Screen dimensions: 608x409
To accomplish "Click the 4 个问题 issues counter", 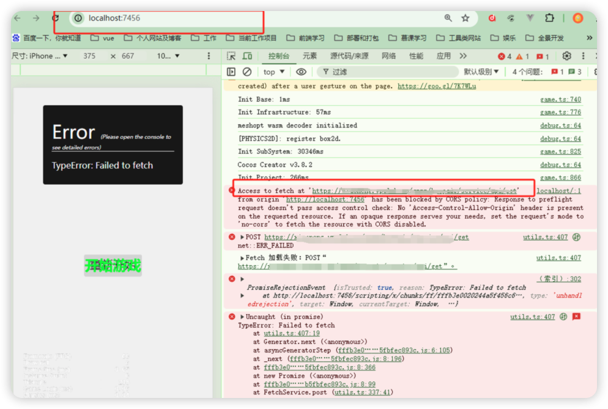I will tap(547, 72).
